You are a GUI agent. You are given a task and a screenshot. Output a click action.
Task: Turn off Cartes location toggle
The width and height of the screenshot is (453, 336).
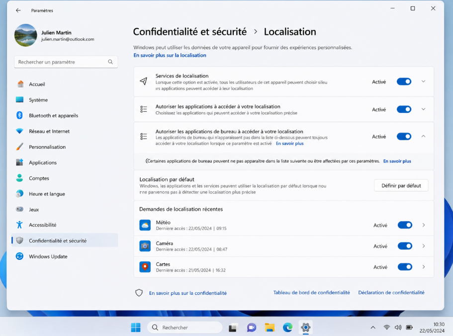tap(405, 267)
